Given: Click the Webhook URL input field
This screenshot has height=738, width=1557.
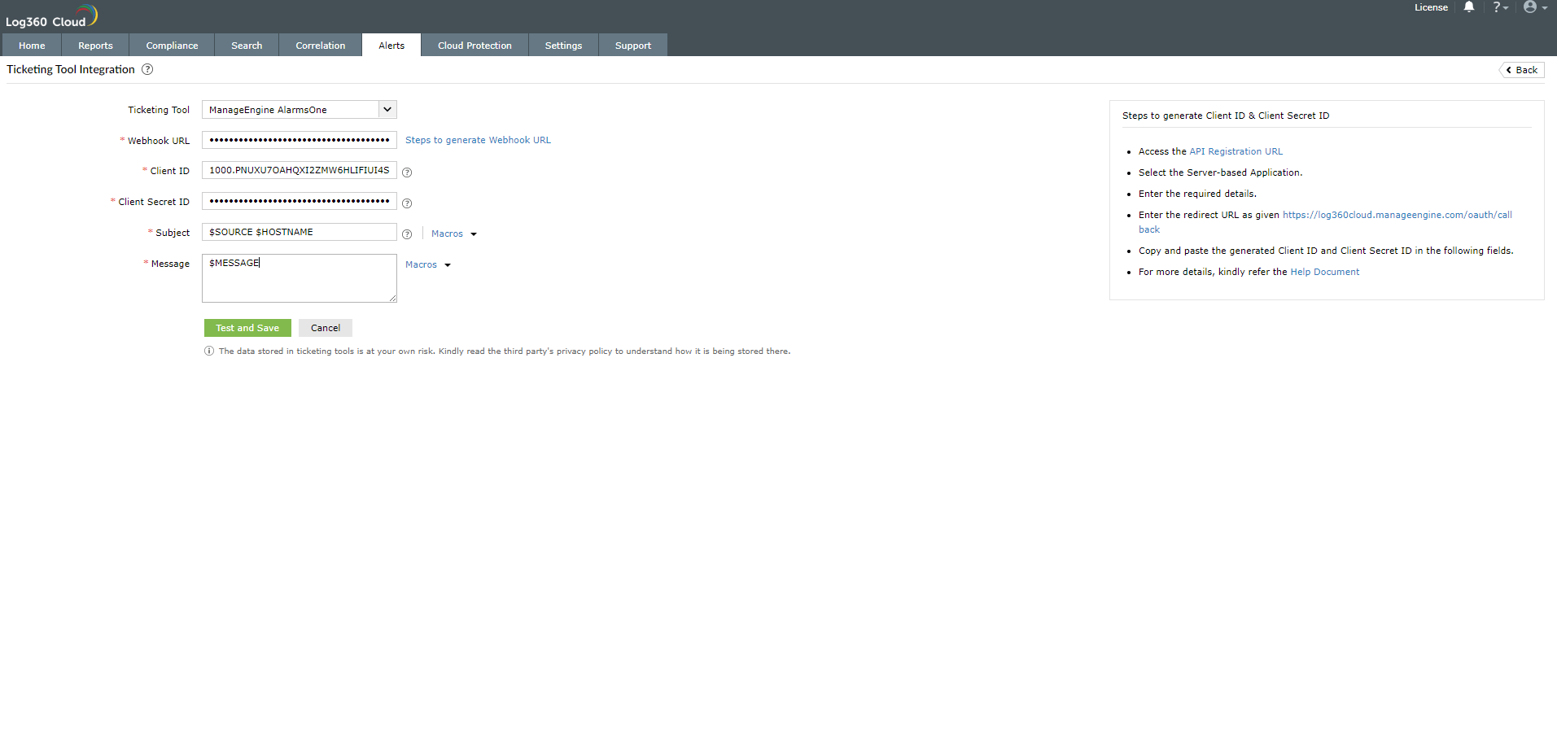Looking at the screenshot, I should pyautogui.click(x=300, y=140).
